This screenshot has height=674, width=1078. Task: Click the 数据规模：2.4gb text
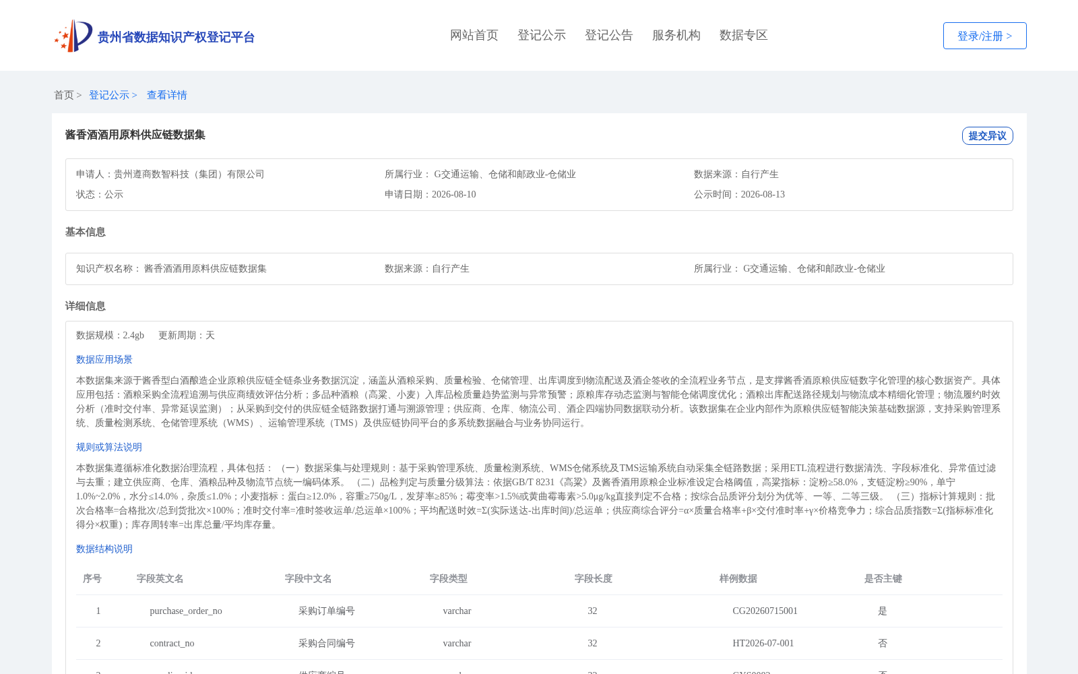[x=110, y=335]
